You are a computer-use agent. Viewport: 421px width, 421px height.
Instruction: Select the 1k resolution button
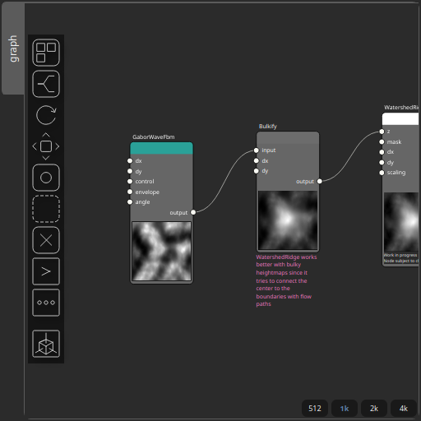(x=345, y=409)
